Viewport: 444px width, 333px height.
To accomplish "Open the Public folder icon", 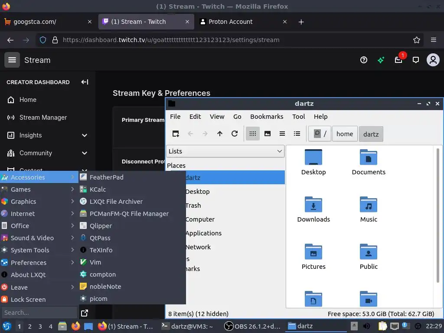I will tap(369, 257).
